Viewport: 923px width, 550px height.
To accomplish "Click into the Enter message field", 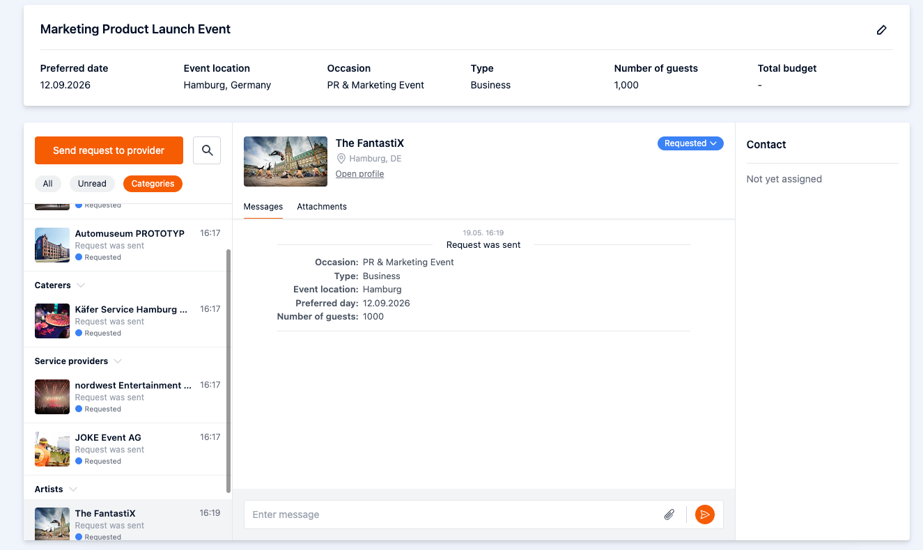I will (x=453, y=514).
